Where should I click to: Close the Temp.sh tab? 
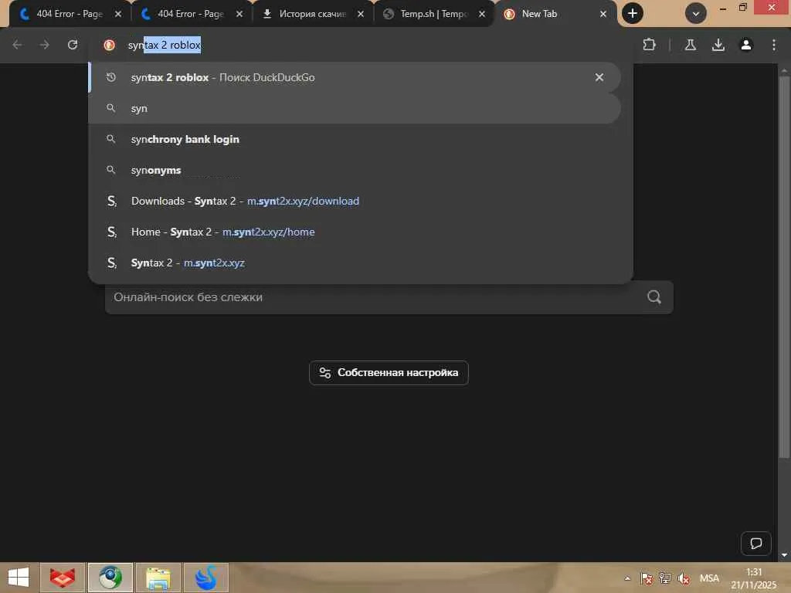click(482, 14)
